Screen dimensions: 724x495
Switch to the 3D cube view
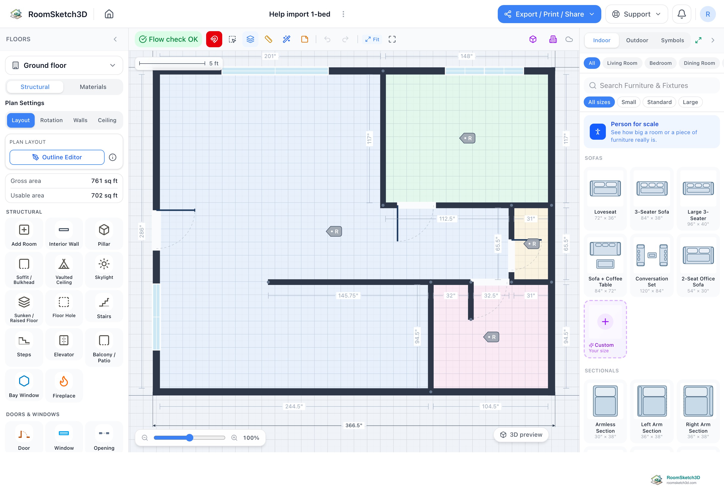pyautogui.click(x=533, y=39)
